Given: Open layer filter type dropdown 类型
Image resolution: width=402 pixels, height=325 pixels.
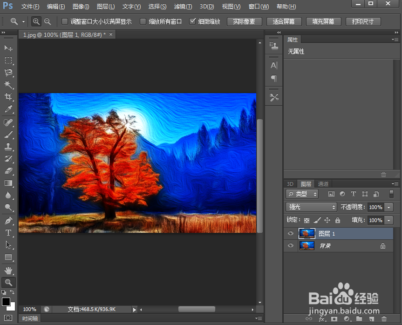Looking at the screenshot, I should pos(302,194).
